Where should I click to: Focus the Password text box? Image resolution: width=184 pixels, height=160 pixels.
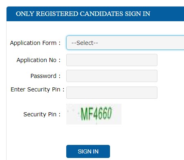coord(112,76)
